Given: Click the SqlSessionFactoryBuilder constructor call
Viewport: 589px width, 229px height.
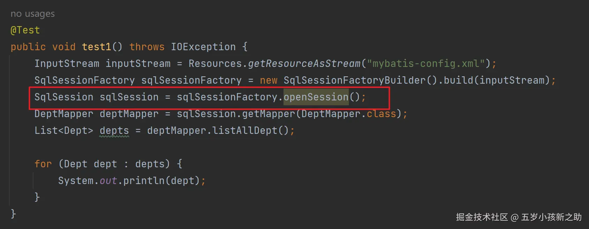Looking at the screenshot, I should click(x=355, y=80).
